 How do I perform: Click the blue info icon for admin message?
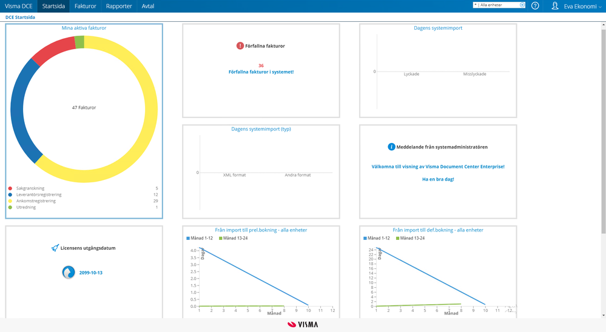click(x=391, y=147)
